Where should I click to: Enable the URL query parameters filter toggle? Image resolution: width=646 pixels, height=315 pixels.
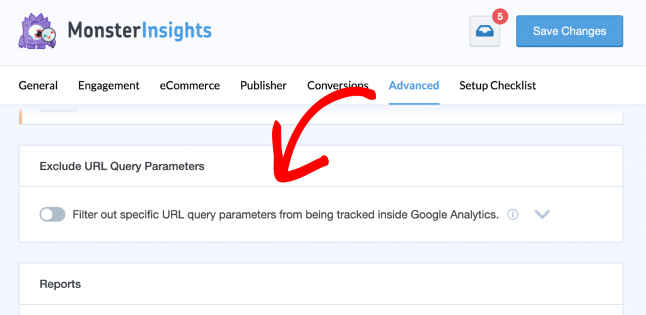click(52, 215)
